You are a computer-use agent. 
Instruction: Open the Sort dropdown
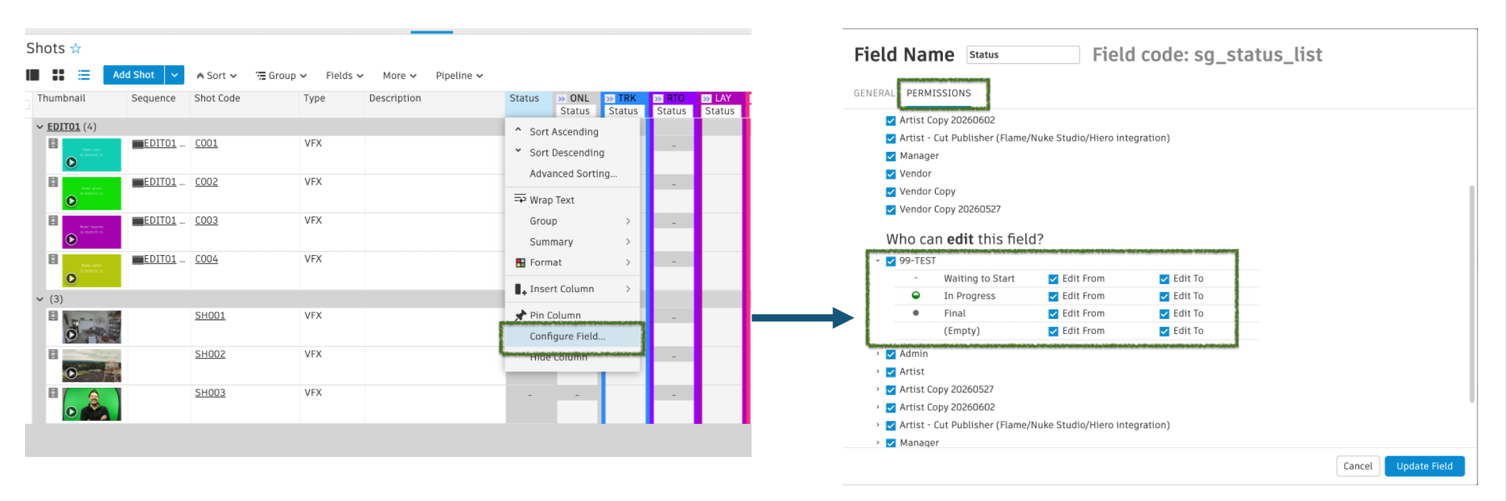(x=216, y=76)
